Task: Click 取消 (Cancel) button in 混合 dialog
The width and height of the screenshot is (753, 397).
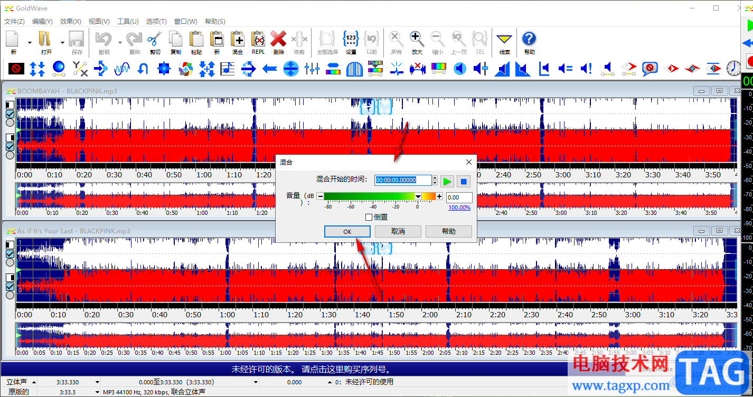Action: [x=398, y=231]
